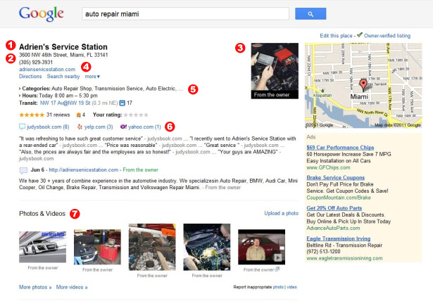Open Search nearby link
Viewport: 433px width, 301px height.
tap(63, 77)
